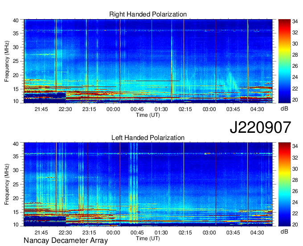Click the 20 MHz tick on Left Handed plot
Screen dimensions: 303x246
[x=16, y=198]
